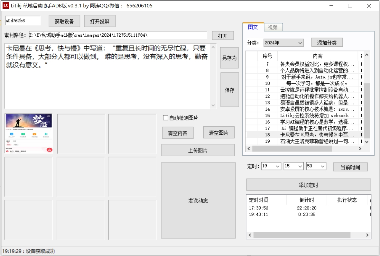
Task: Add a timer with 添加定时 button
Action: coord(308,185)
